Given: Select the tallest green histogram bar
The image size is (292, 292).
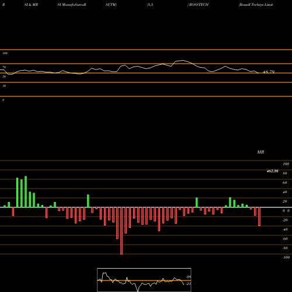Looking at the screenshot, I should (26, 192).
